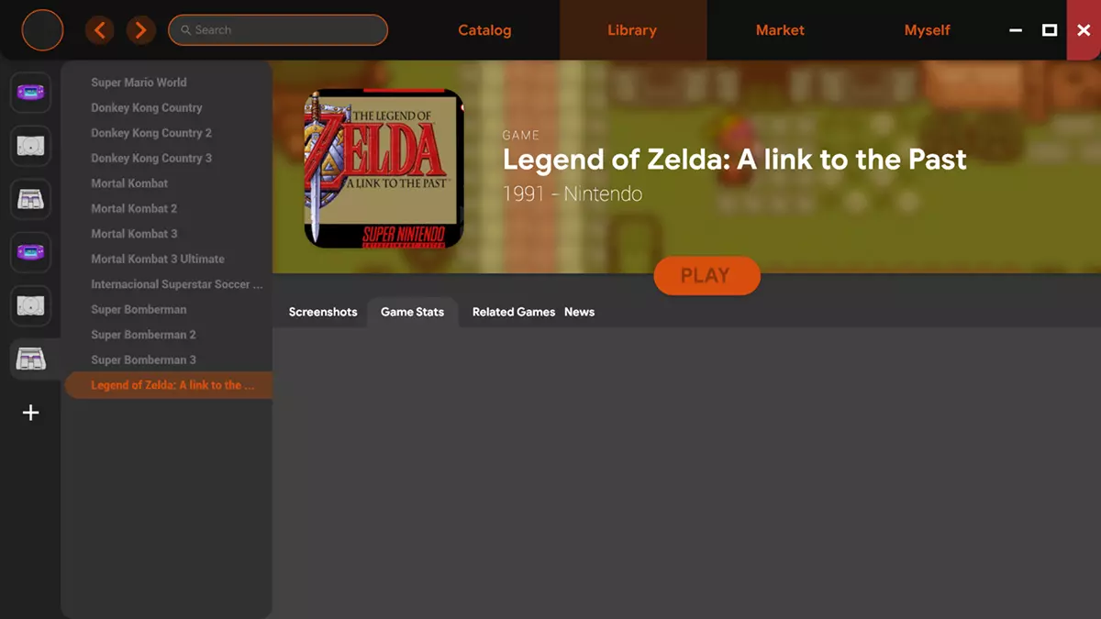Open the Related Games tab
1101x619 pixels.
pyautogui.click(x=514, y=312)
